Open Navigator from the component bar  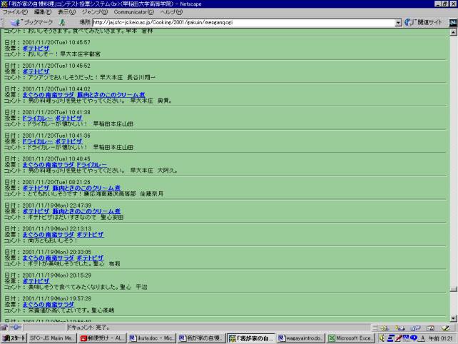pos(385,328)
